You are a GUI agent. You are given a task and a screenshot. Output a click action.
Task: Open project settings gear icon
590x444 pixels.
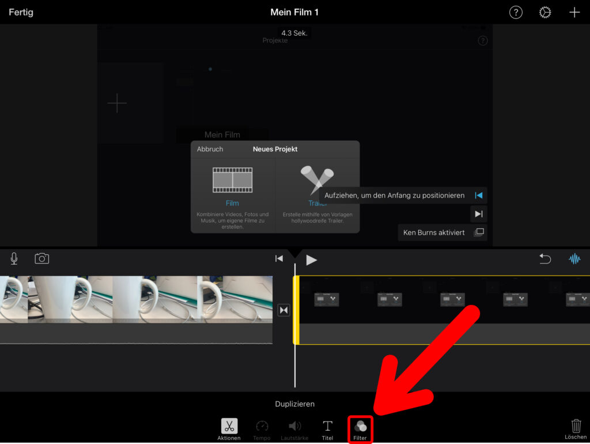point(545,13)
